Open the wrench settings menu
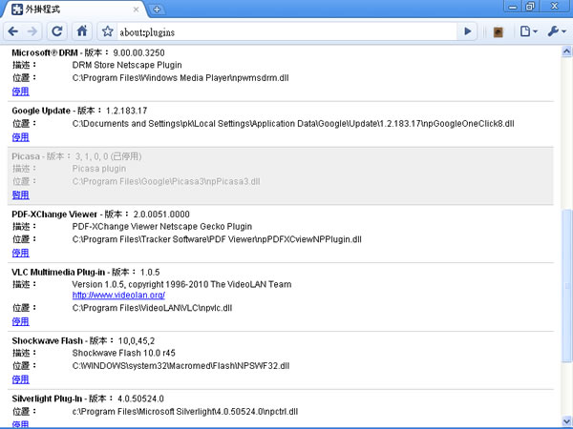This screenshot has height=429, width=573. (556, 31)
